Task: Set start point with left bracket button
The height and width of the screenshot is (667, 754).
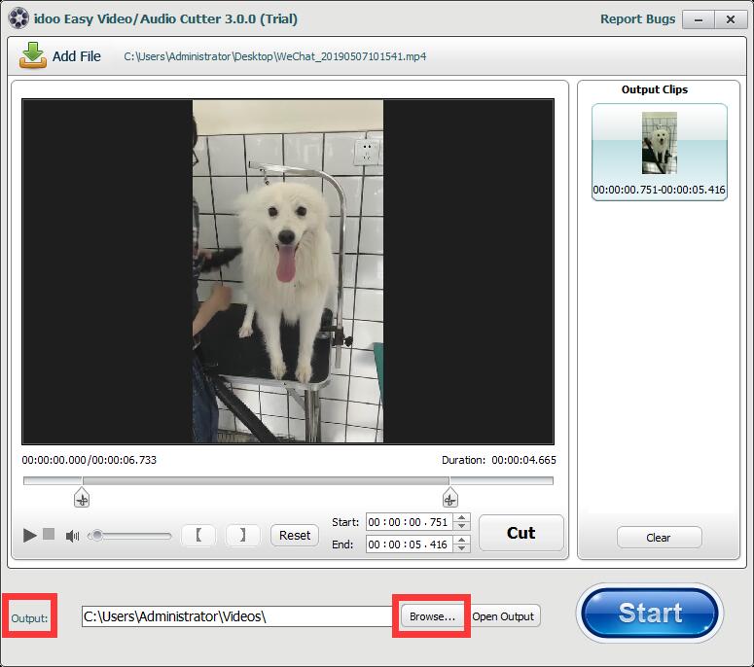Action: [x=198, y=535]
